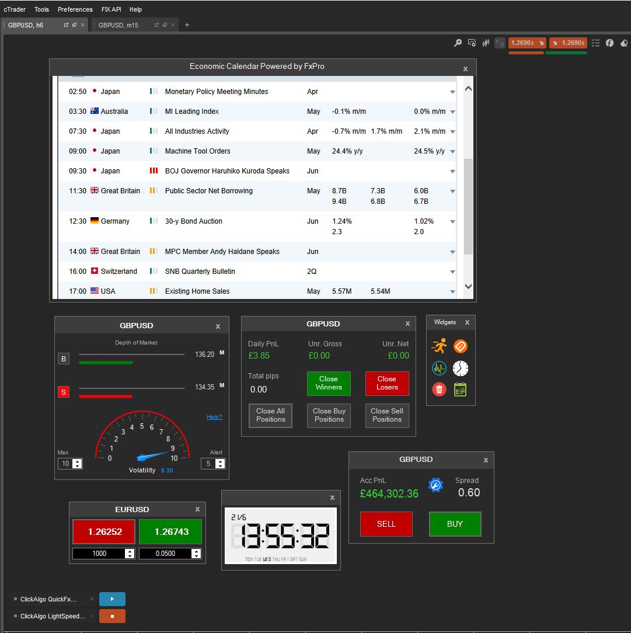This screenshot has width=631, height=633.
Task: Click the blue gear settings icon
Action: click(435, 485)
